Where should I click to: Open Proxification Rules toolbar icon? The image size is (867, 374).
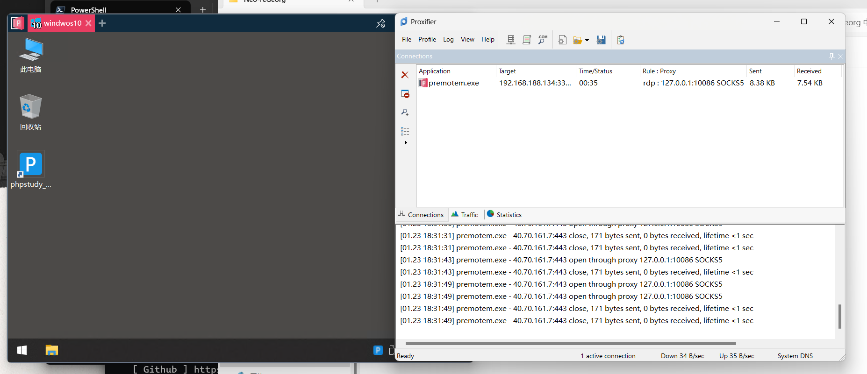[527, 40]
